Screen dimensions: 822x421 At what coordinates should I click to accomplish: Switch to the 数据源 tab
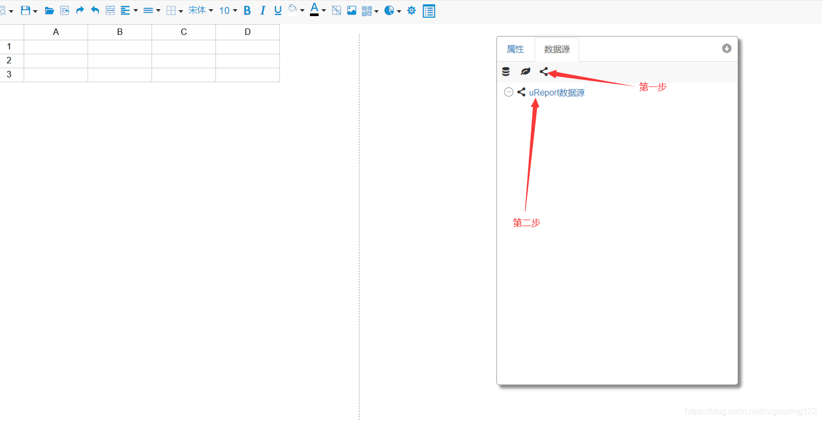tap(557, 49)
